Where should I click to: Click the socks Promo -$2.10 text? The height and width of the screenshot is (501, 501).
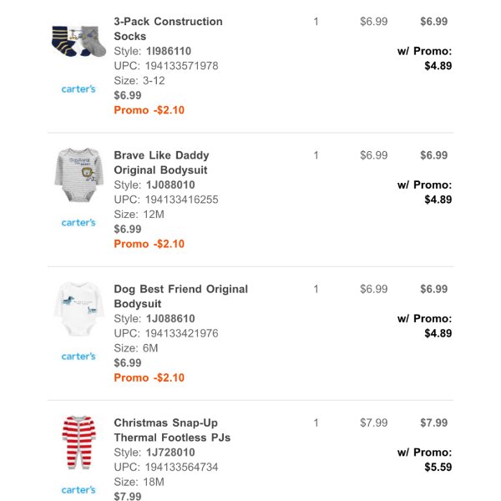point(149,110)
